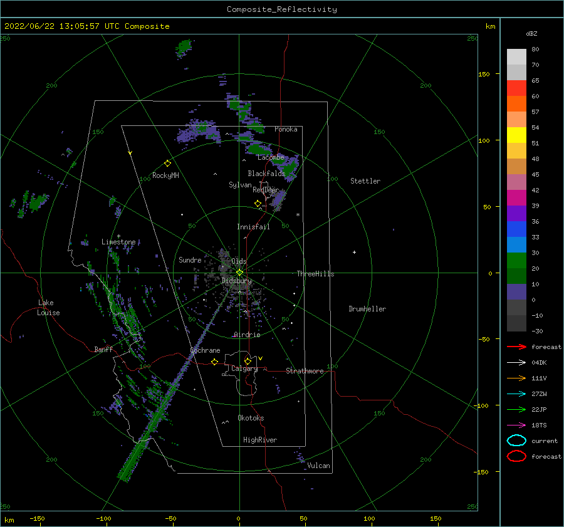Click the white plus marker near Drumheller
Image resolution: width=564 pixels, height=527 pixels.
354,252
